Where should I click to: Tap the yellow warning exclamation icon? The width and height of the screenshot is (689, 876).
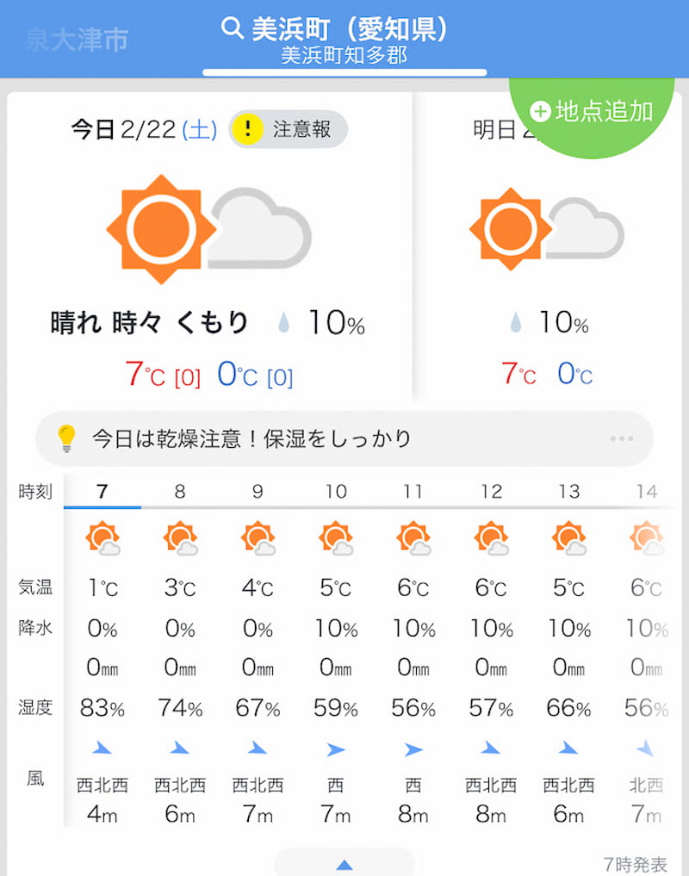(248, 130)
